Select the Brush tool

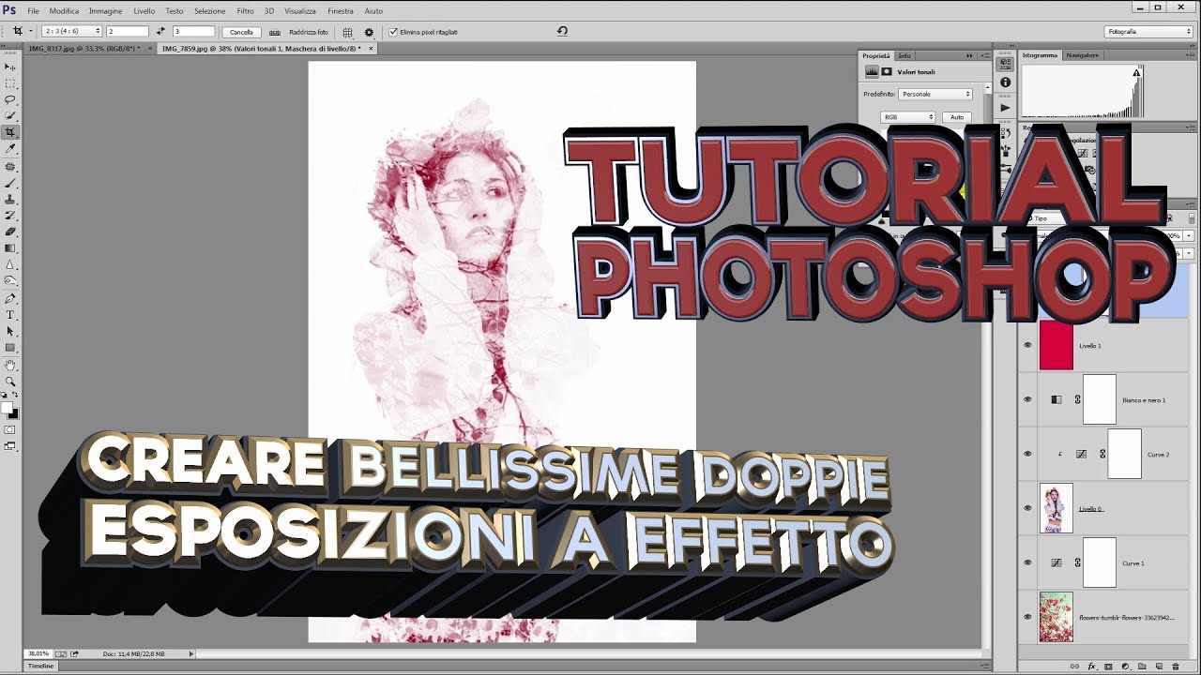click(x=10, y=183)
